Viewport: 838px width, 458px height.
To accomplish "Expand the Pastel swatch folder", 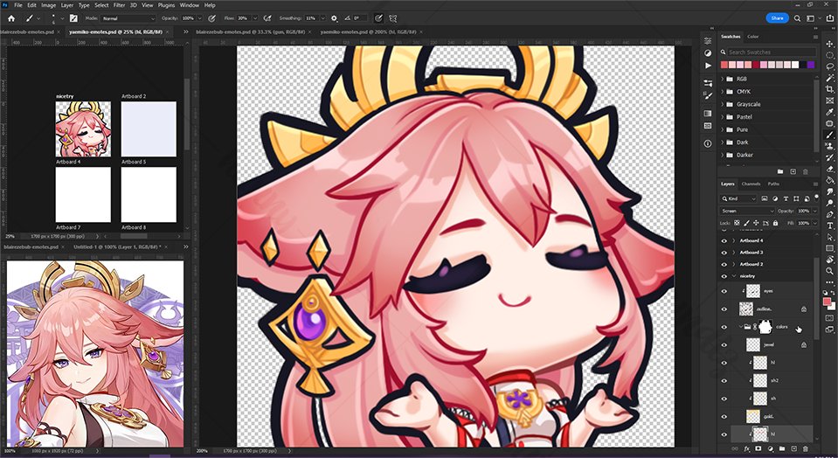I will [724, 116].
